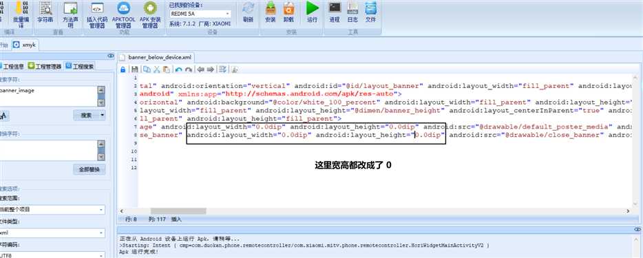
Task: Click the replace field scroll up arrow
Action: [101, 144]
